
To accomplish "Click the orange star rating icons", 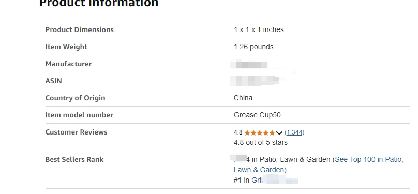I will (259, 133).
